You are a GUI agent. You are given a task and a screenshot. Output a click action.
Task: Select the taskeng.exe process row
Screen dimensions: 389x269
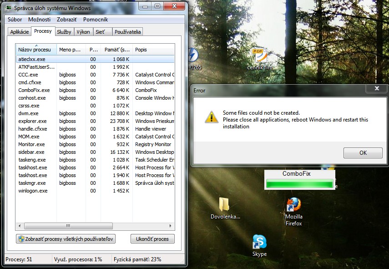tap(95, 160)
